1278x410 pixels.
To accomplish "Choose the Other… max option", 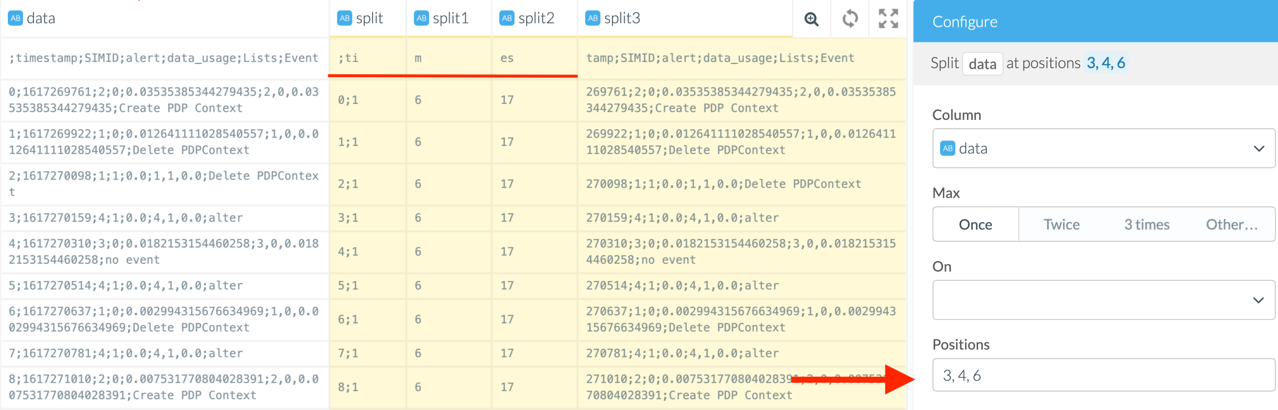I will coord(1231,225).
